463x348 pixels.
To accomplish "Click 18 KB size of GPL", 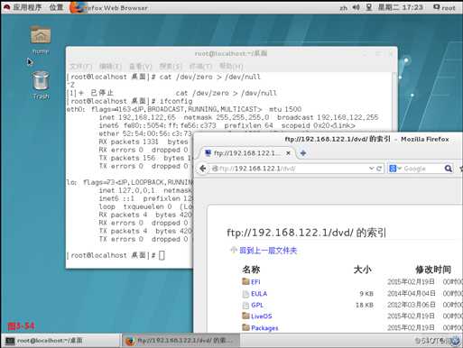I will click(365, 305).
